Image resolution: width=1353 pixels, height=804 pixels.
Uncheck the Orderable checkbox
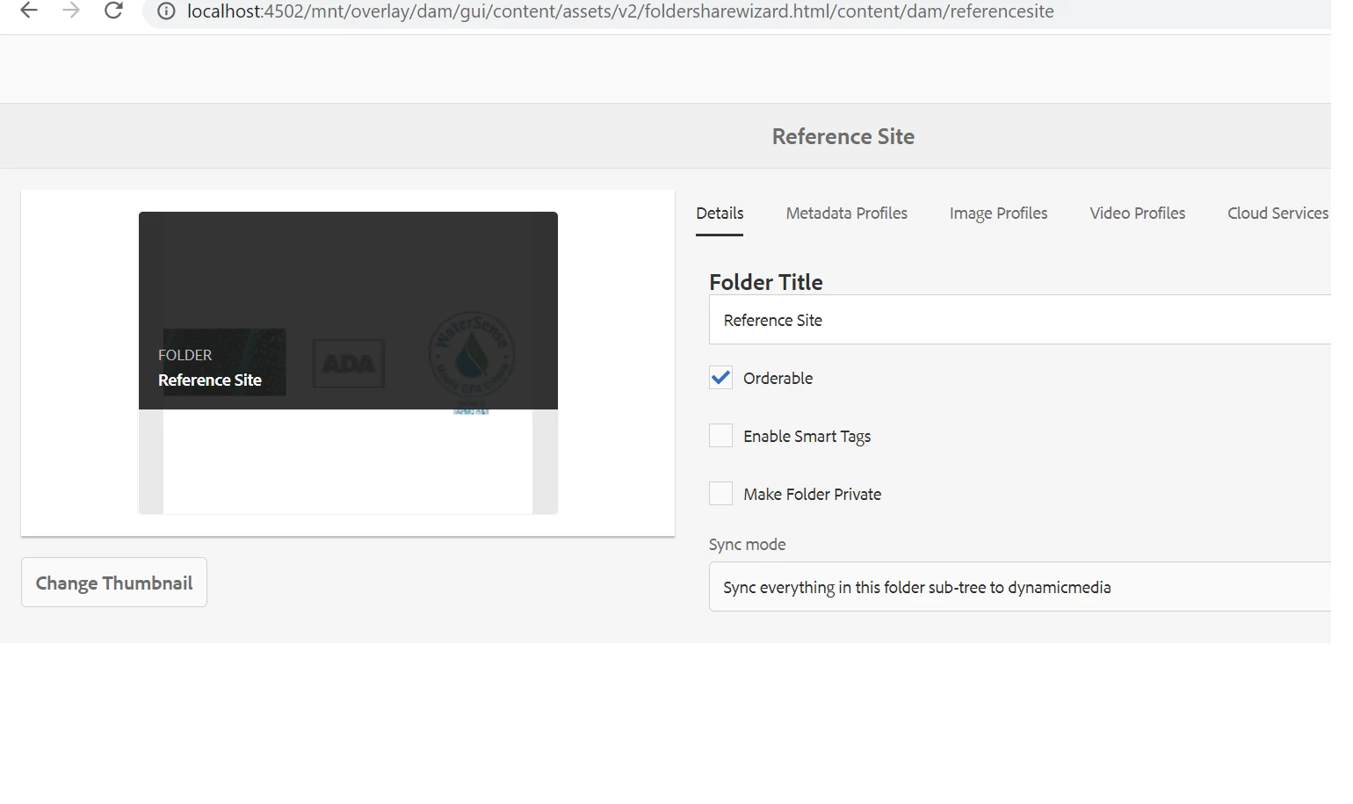(720, 378)
